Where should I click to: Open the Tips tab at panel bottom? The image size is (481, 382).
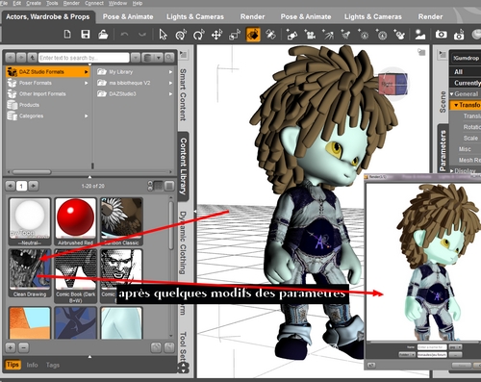tap(13, 365)
